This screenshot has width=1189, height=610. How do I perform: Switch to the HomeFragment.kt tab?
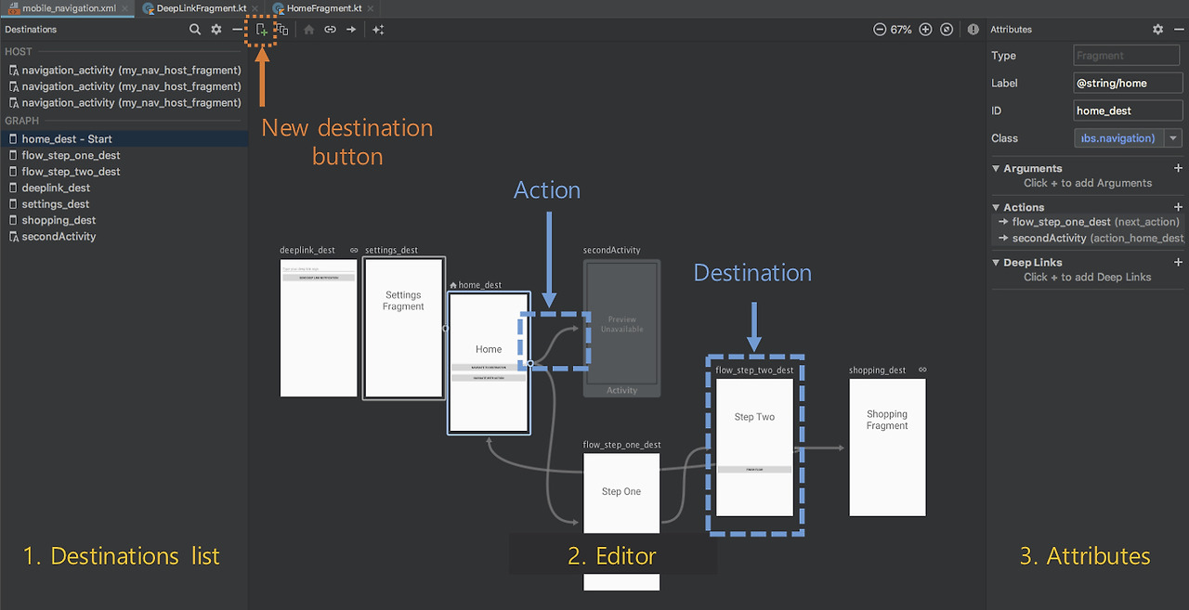pyautogui.click(x=320, y=7)
